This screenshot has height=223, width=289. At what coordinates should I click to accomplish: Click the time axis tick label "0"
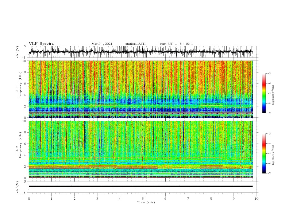point(29,199)
